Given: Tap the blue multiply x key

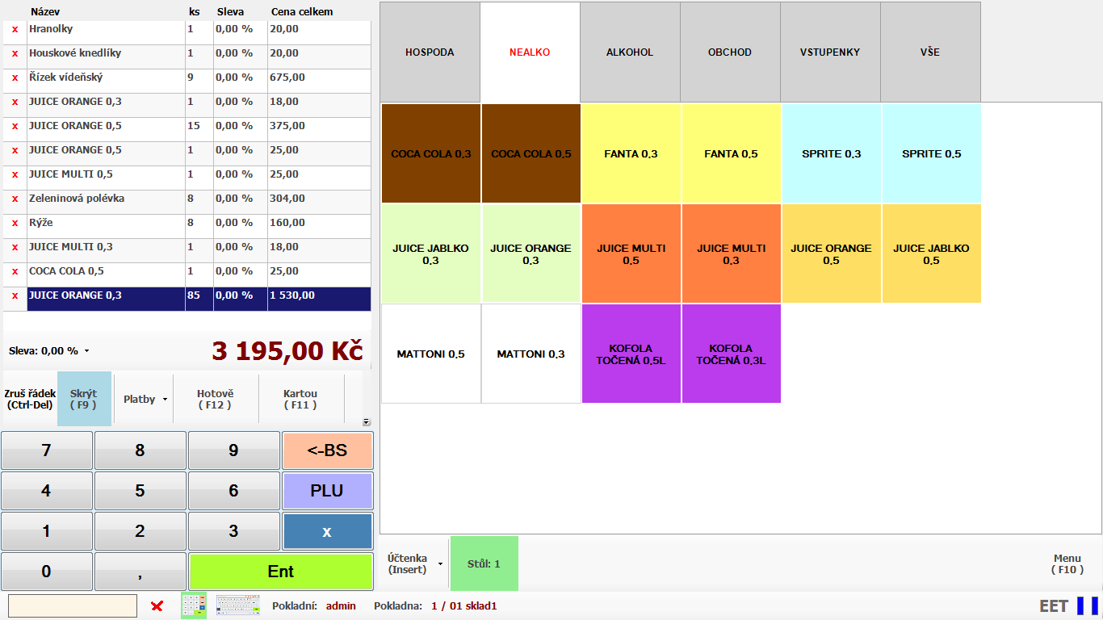Looking at the screenshot, I should (x=327, y=531).
